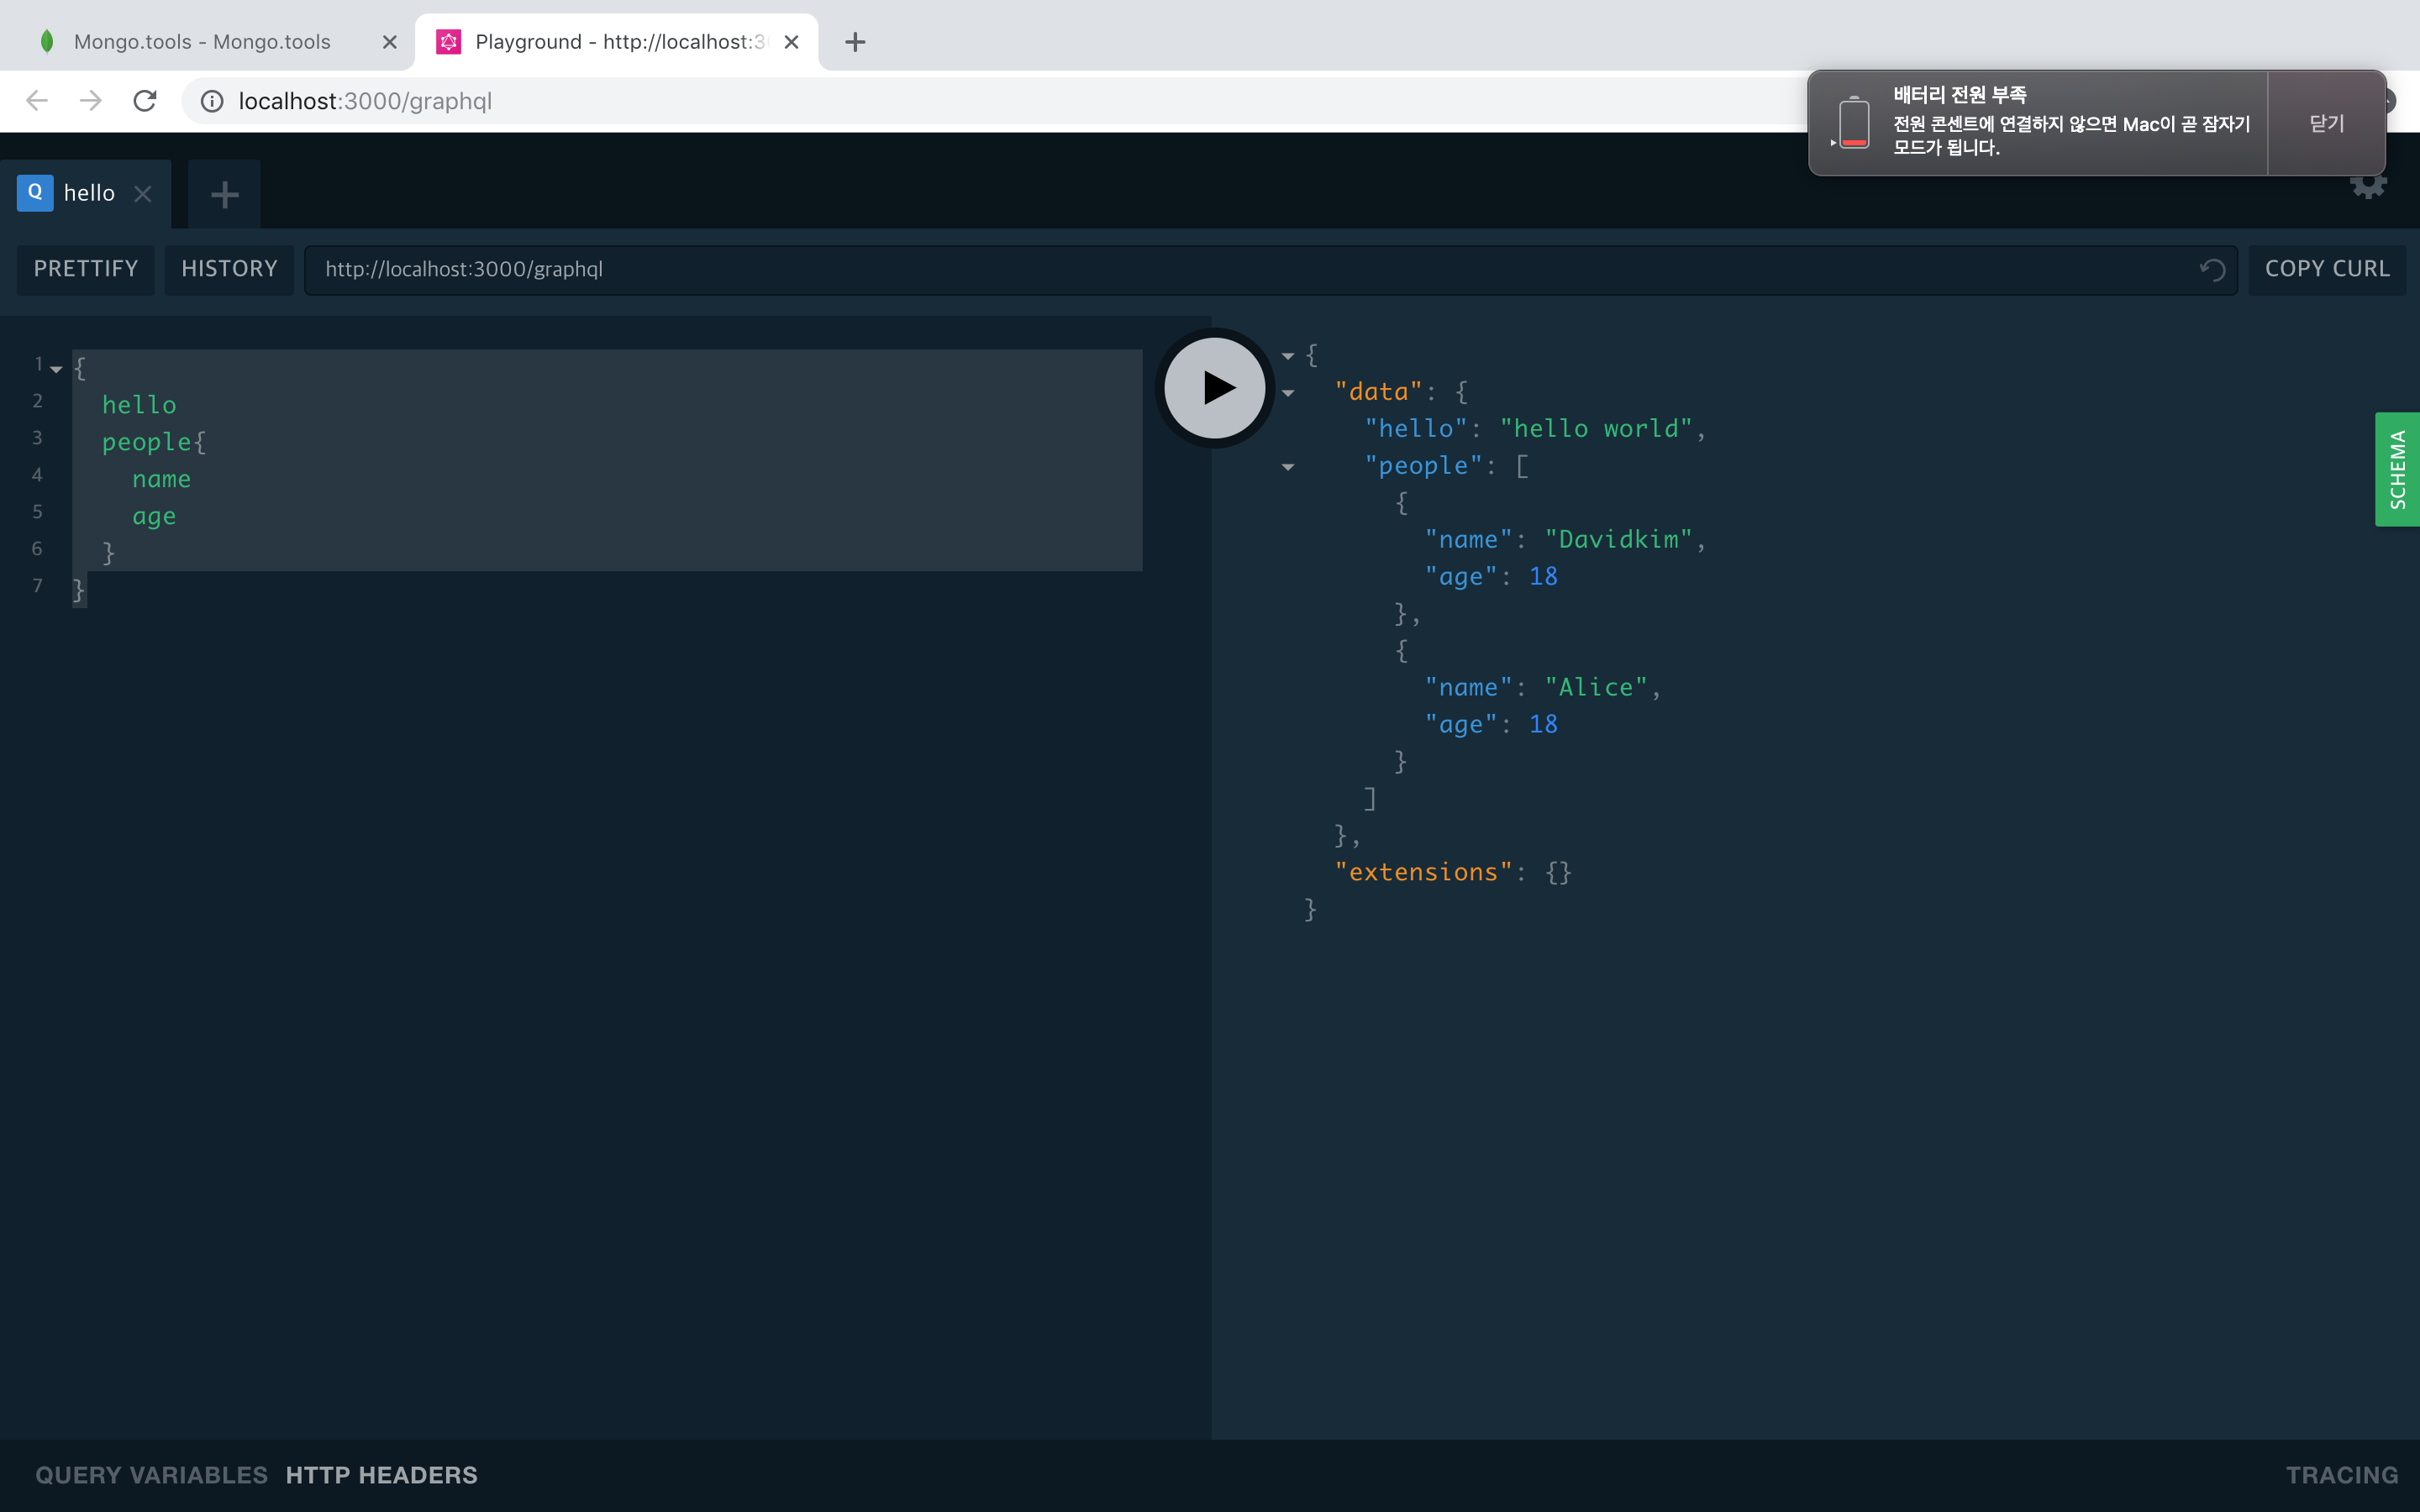
Task: Select the hello query tab
Action: 86,194
